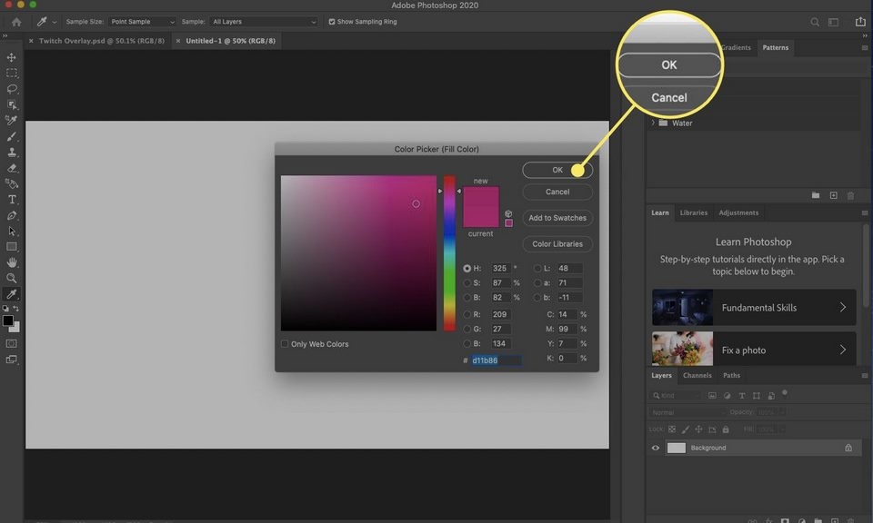The width and height of the screenshot is (873, 523).
Task: Select the Brush tool
Action: coord(11,136)
